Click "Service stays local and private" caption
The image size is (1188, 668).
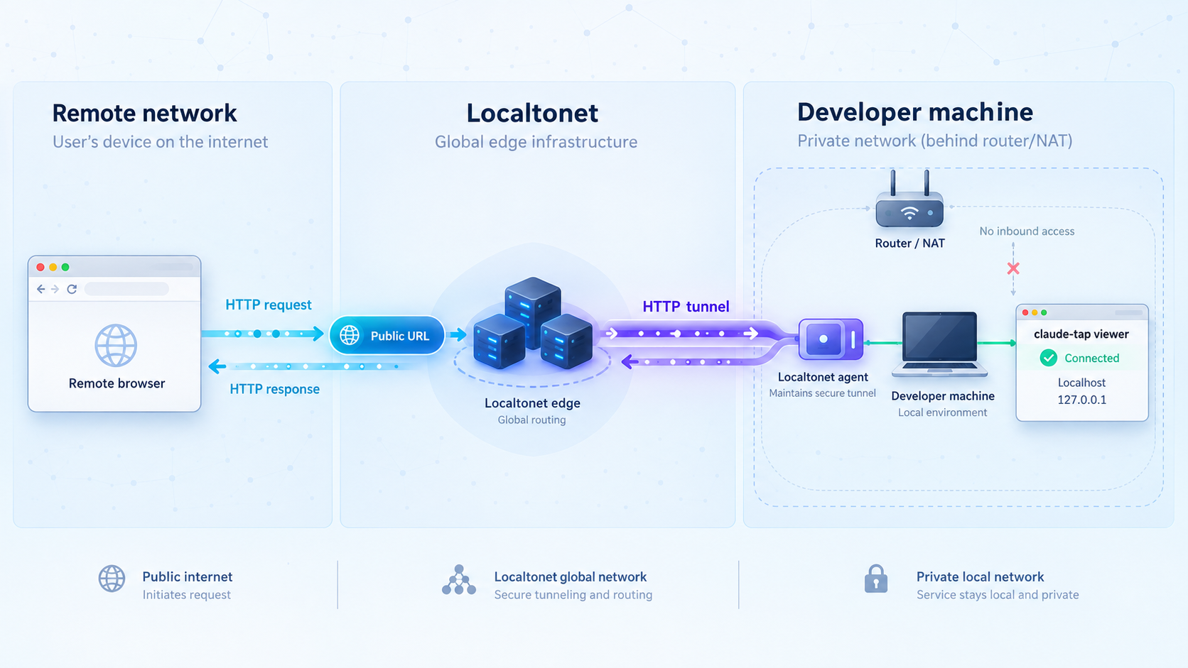(998, 595)
